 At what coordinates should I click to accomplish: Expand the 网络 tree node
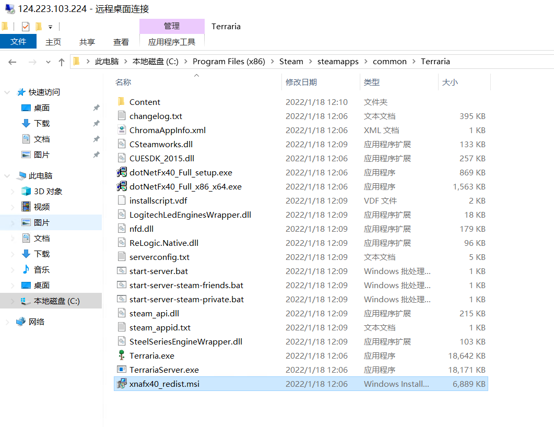[7, 322]
